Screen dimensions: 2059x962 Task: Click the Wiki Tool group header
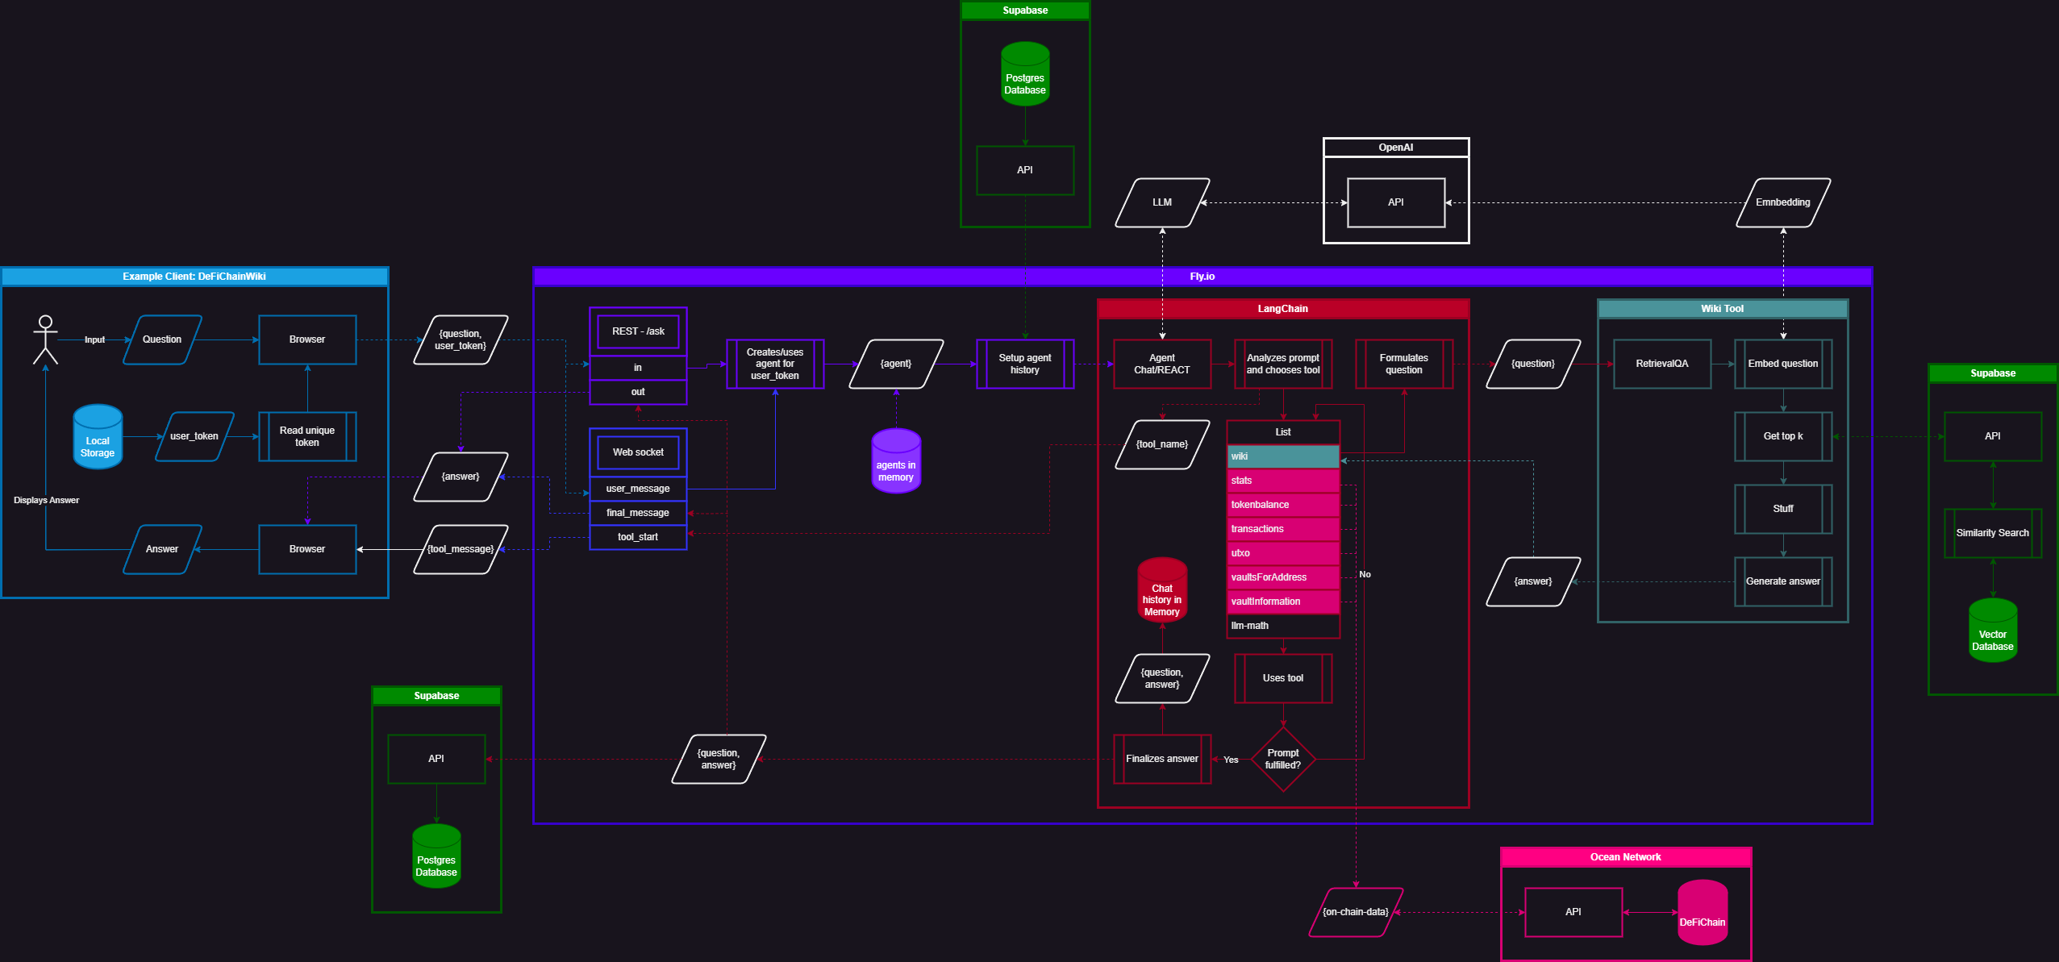coord(1722,309)
